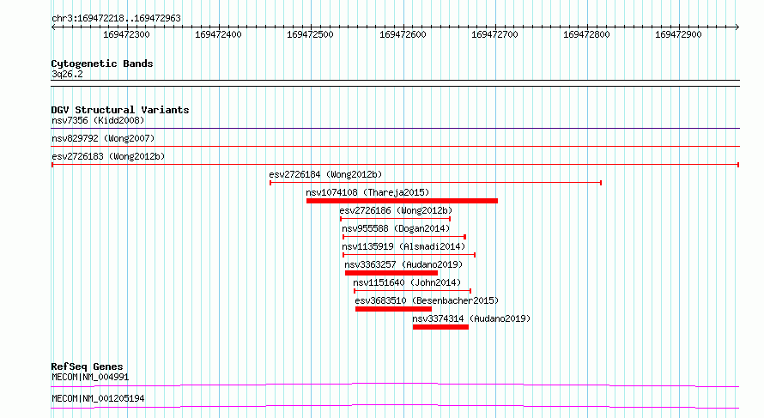This screenshot has width=764, height=418.
Task: Click the DGV Structural Variants track title
Action: point(120,110)
